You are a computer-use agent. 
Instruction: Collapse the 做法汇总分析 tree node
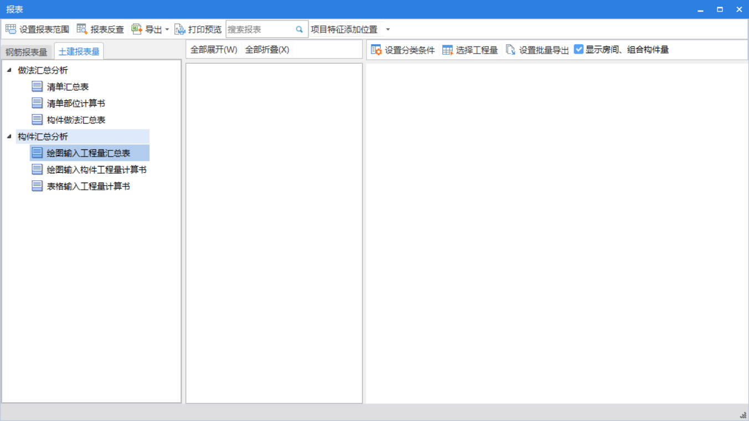tap(9, 70)
